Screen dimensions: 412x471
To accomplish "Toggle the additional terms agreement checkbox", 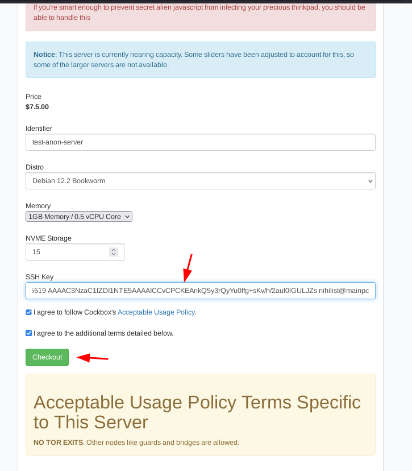I will tap(29, 333).
